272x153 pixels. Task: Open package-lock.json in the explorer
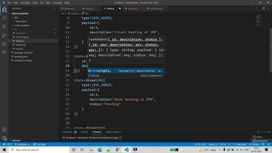point(23,53)
